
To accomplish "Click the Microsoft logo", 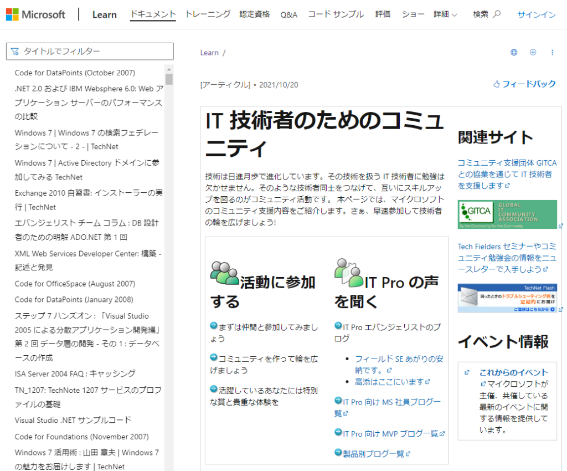I will [35, 14].
